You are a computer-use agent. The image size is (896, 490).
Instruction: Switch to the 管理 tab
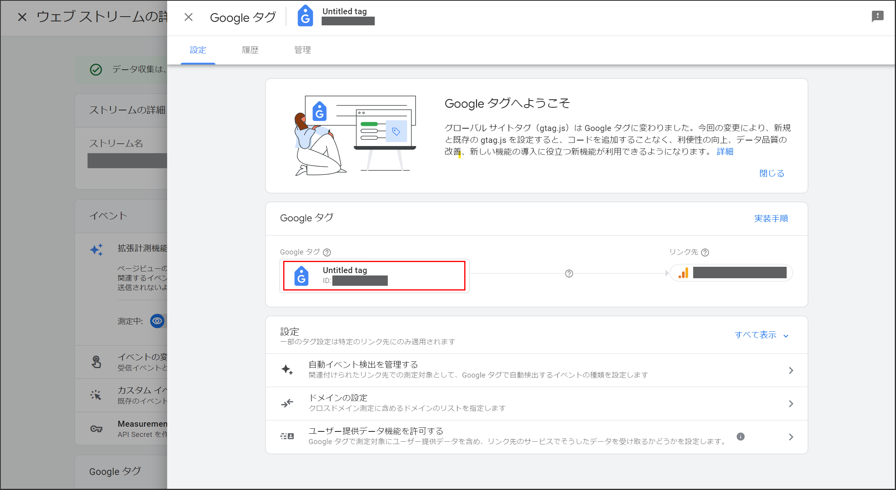(x=303, y=50)
